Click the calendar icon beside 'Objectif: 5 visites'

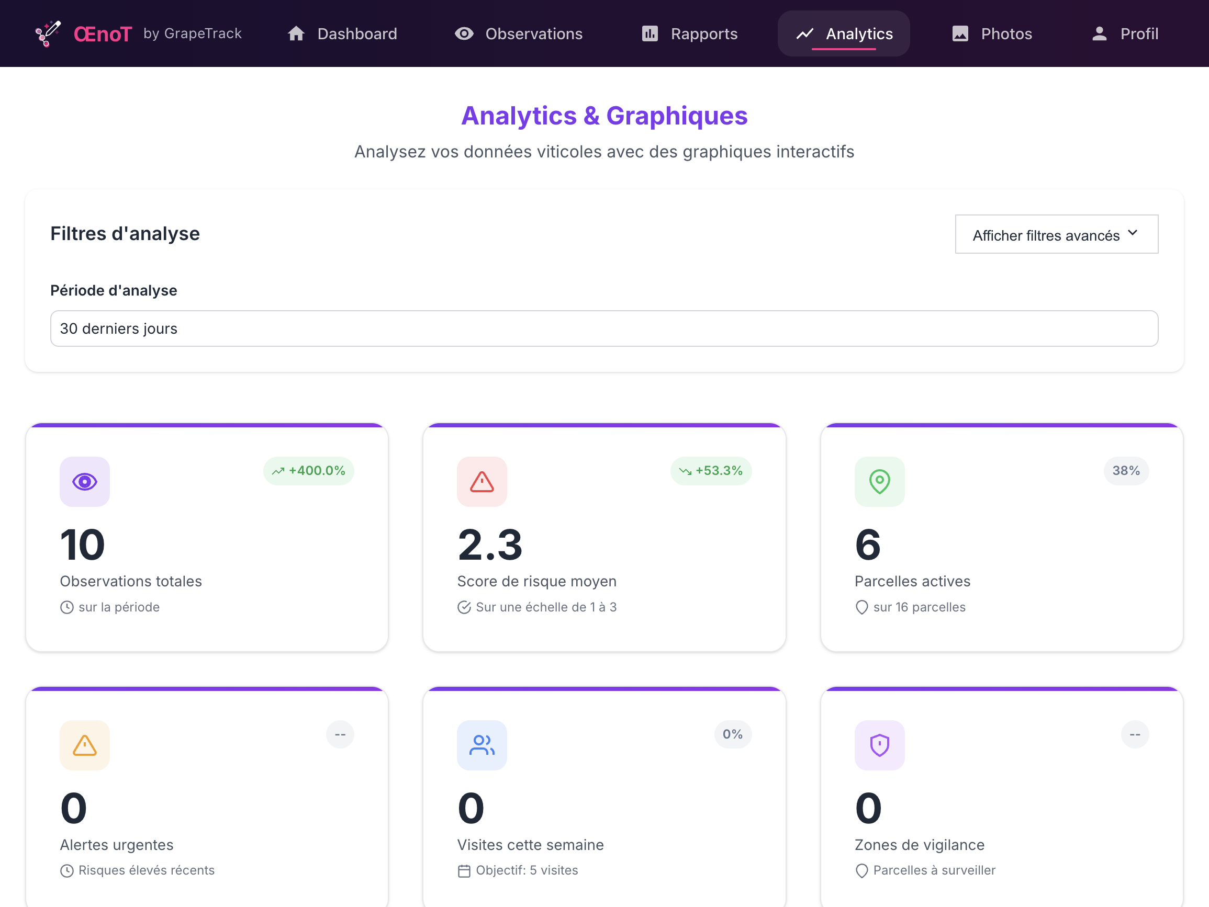pos(464,870)
